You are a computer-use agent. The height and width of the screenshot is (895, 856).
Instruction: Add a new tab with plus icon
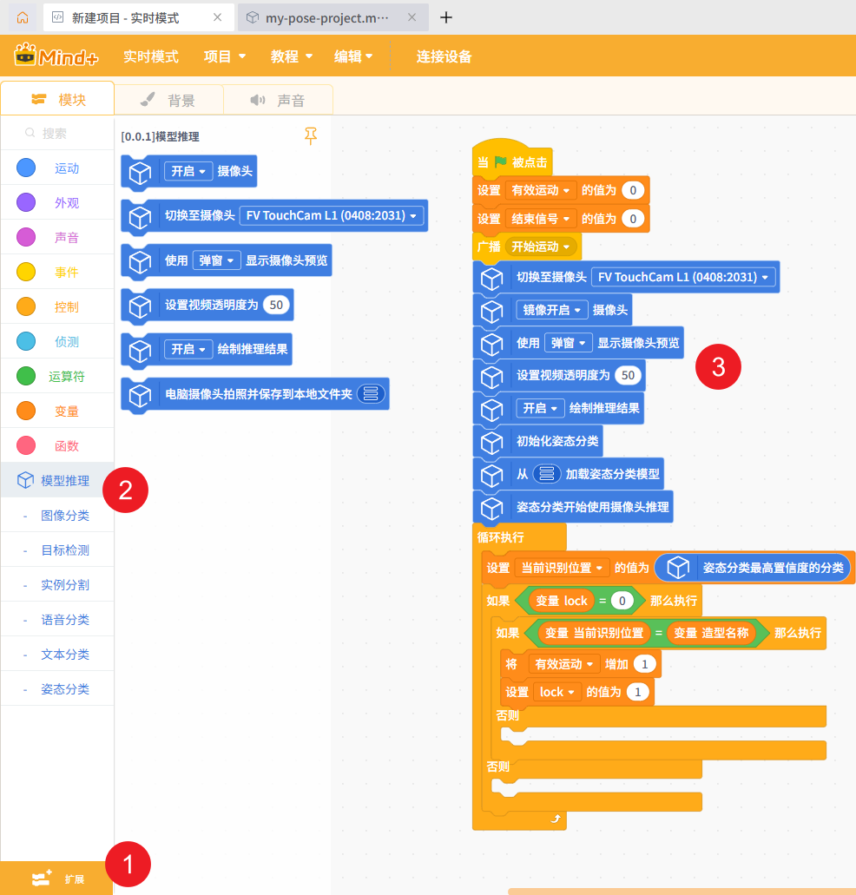(x=446, y=17)
